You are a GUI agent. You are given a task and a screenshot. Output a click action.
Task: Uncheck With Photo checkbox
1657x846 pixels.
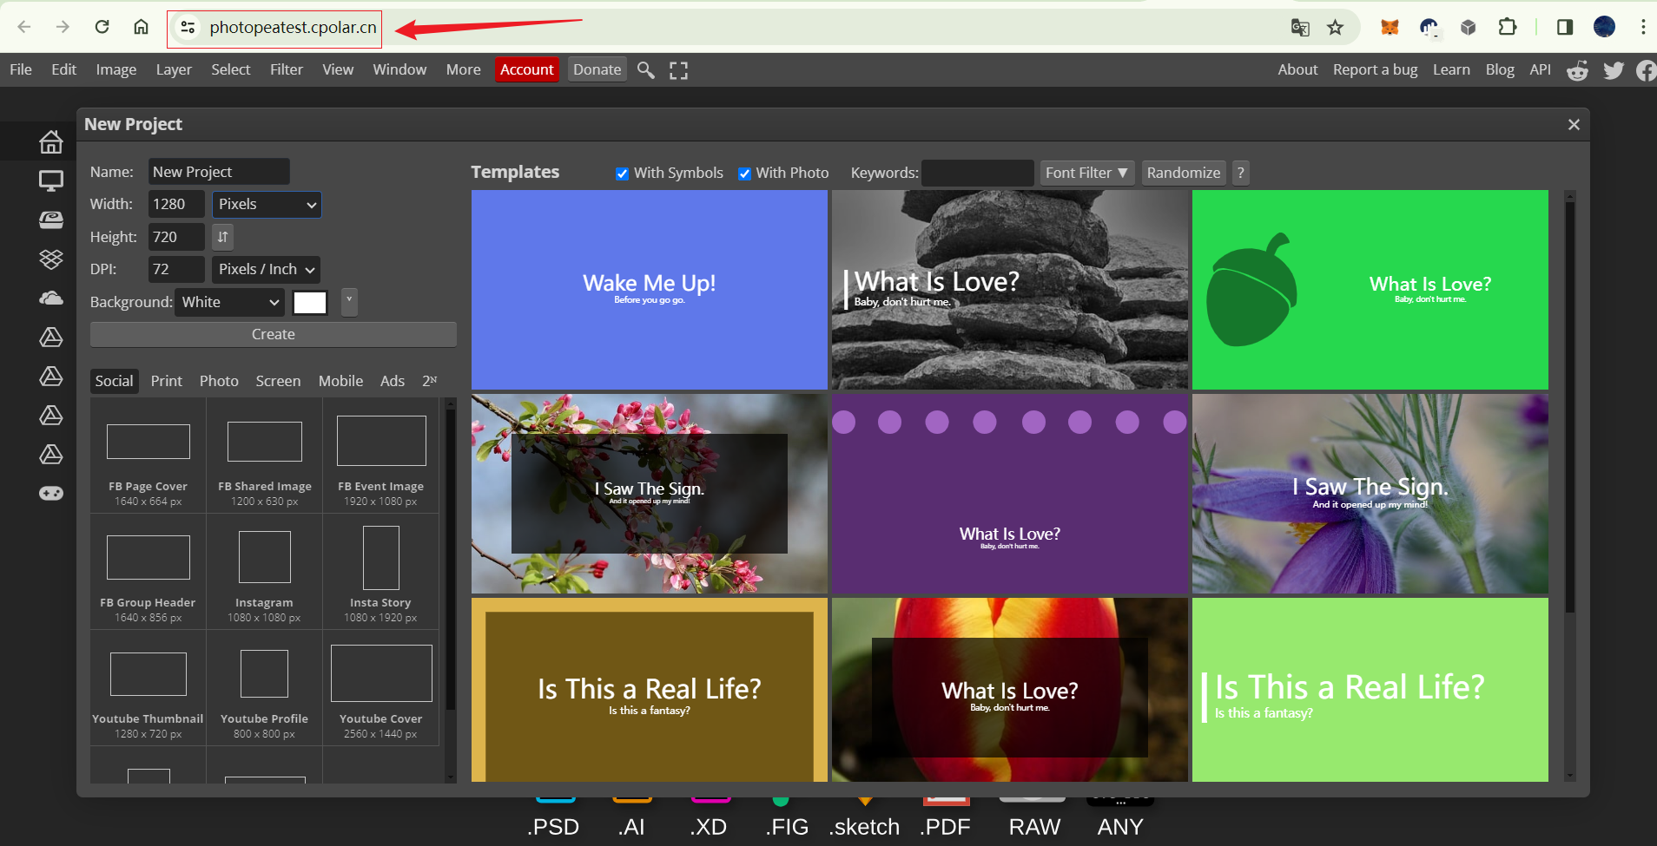744,174
